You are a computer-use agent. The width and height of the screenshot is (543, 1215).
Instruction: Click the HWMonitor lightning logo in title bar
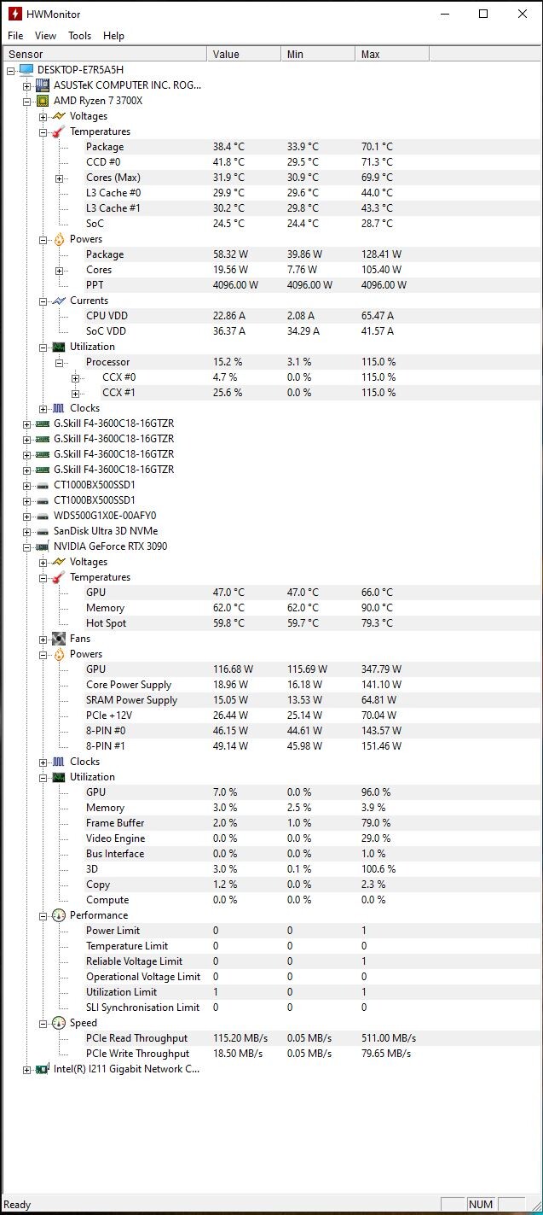[x=14, y=14]
